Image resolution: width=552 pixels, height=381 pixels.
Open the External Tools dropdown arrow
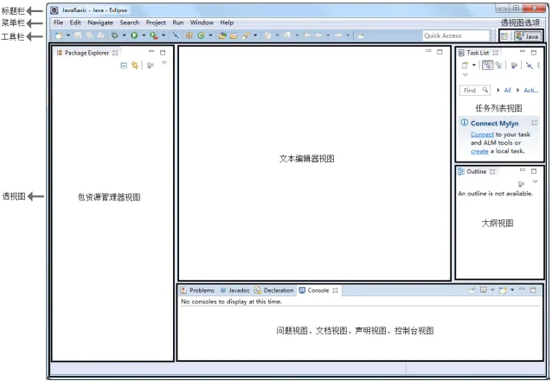[x=164, y=35]
